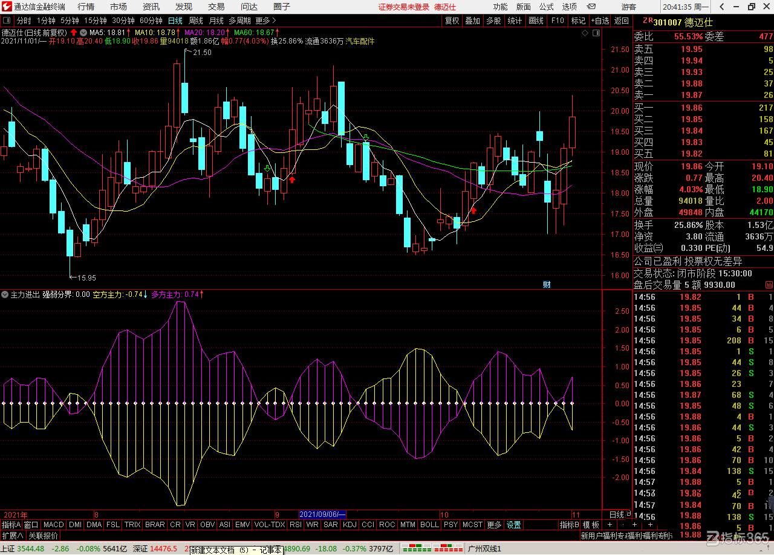Open the 问达 menu
Screen dimensions: 774x555
click(x=249, y=7)
